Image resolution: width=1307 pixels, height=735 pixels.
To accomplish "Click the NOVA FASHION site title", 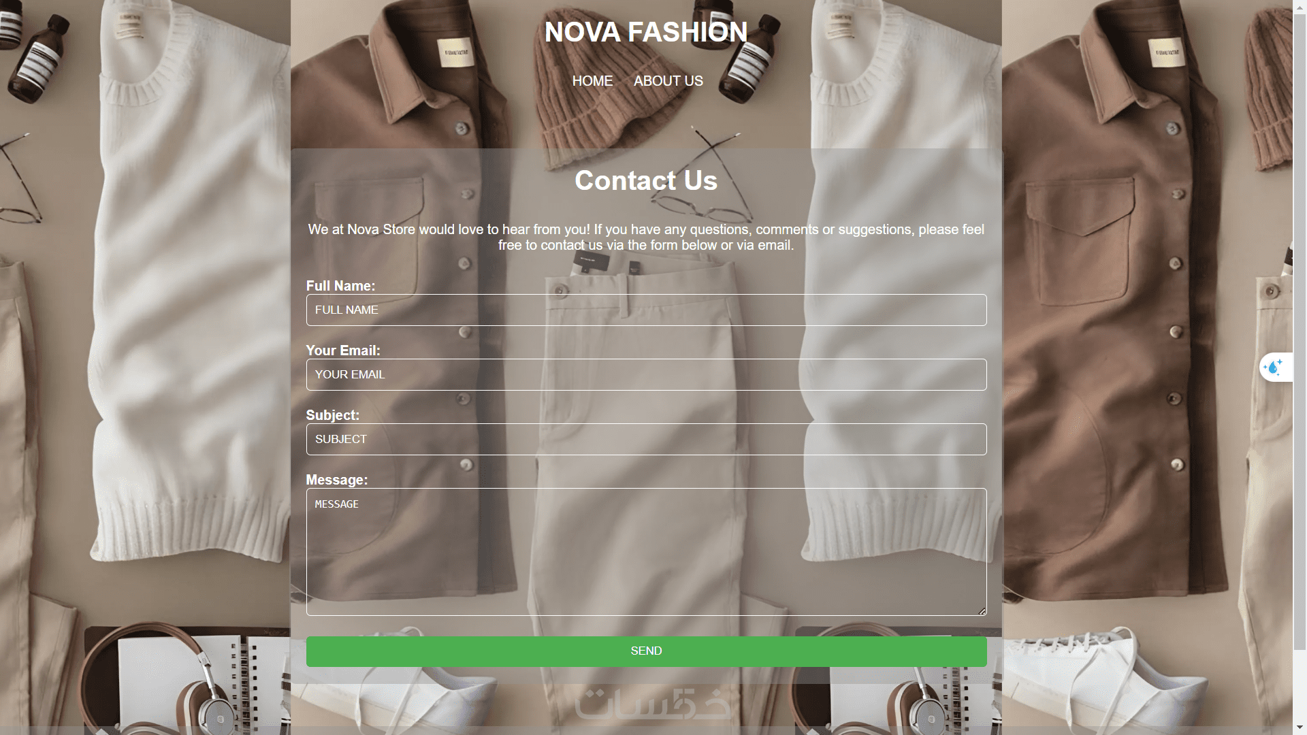I will tap(646, 32).
